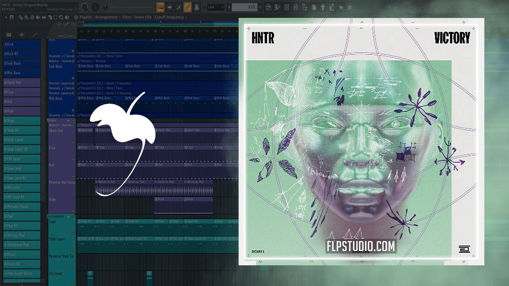The image size is (509, 286).
Task: Choose the select tool in playlist toolbar
Action: [56, 17]
